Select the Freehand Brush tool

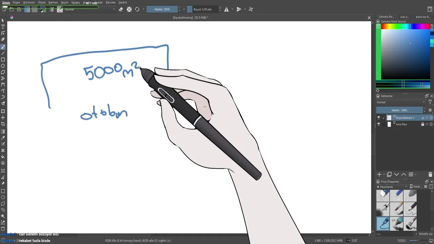pos(3,47)
